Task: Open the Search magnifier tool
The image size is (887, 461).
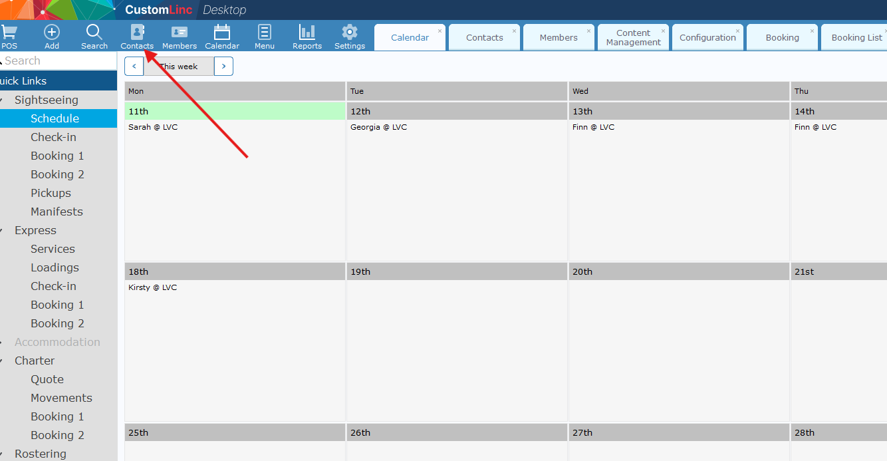Action: coord(94,36)
